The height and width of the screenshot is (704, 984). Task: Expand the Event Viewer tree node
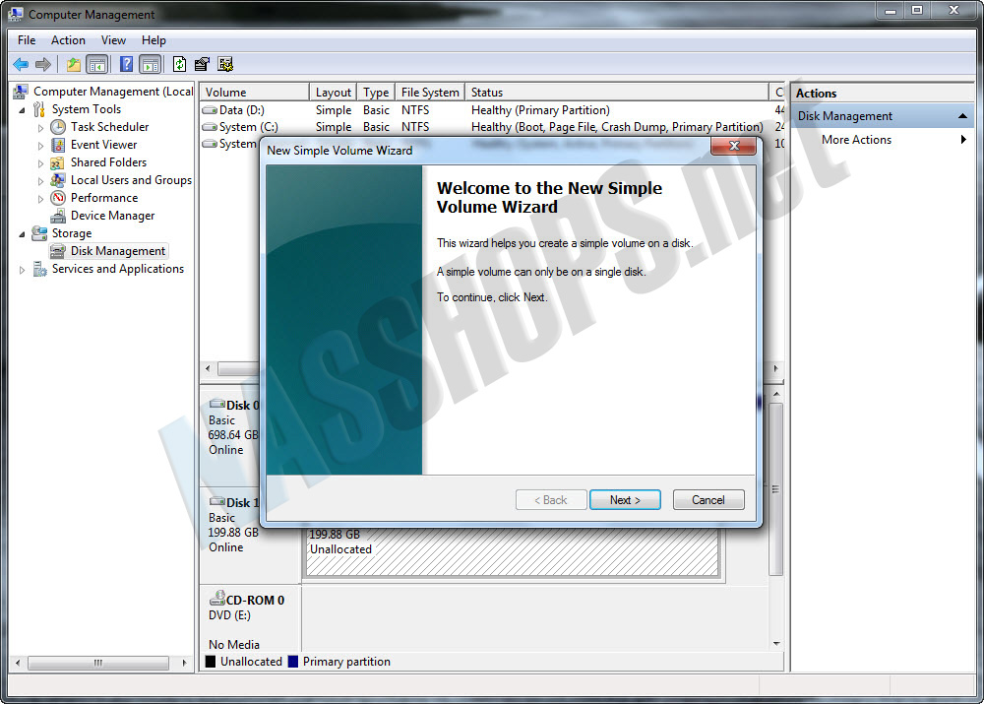click(x=40, y=146)
